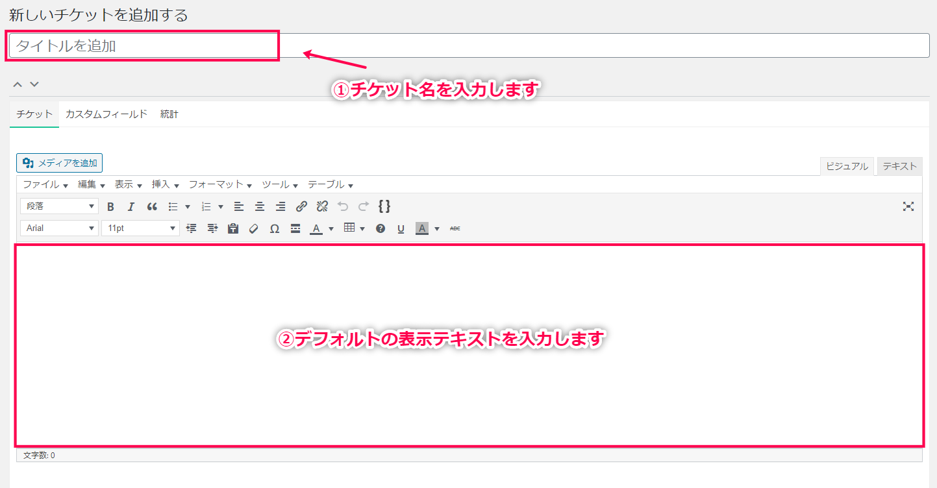Image resolution: width=937 pixels, height=488 pixels.
Task: Click the paste as text clipboard icon
Action: pos(233,228)
